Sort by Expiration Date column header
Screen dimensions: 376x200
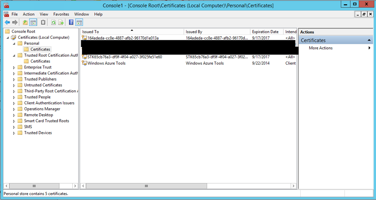click(x=265, y=32)
